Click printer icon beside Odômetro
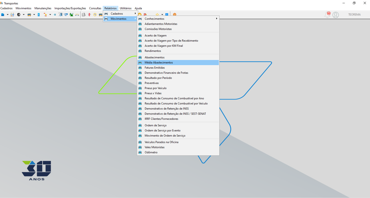This screenshot has width=370, height=198. tap(140, 153)
